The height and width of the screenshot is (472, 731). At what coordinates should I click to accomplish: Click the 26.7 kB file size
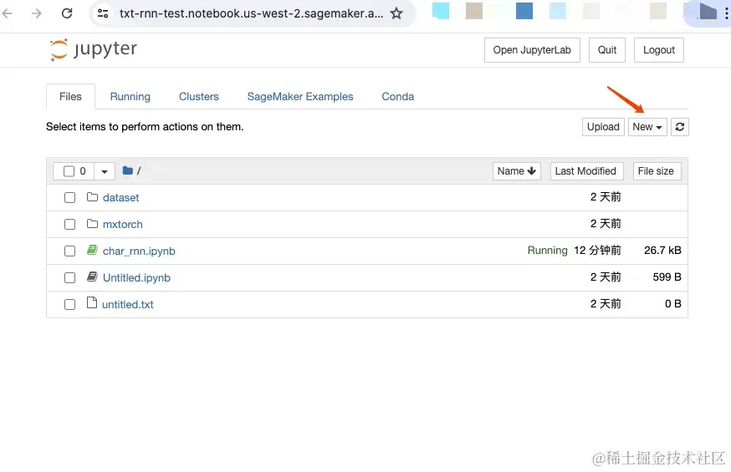(x=662, y=251)
